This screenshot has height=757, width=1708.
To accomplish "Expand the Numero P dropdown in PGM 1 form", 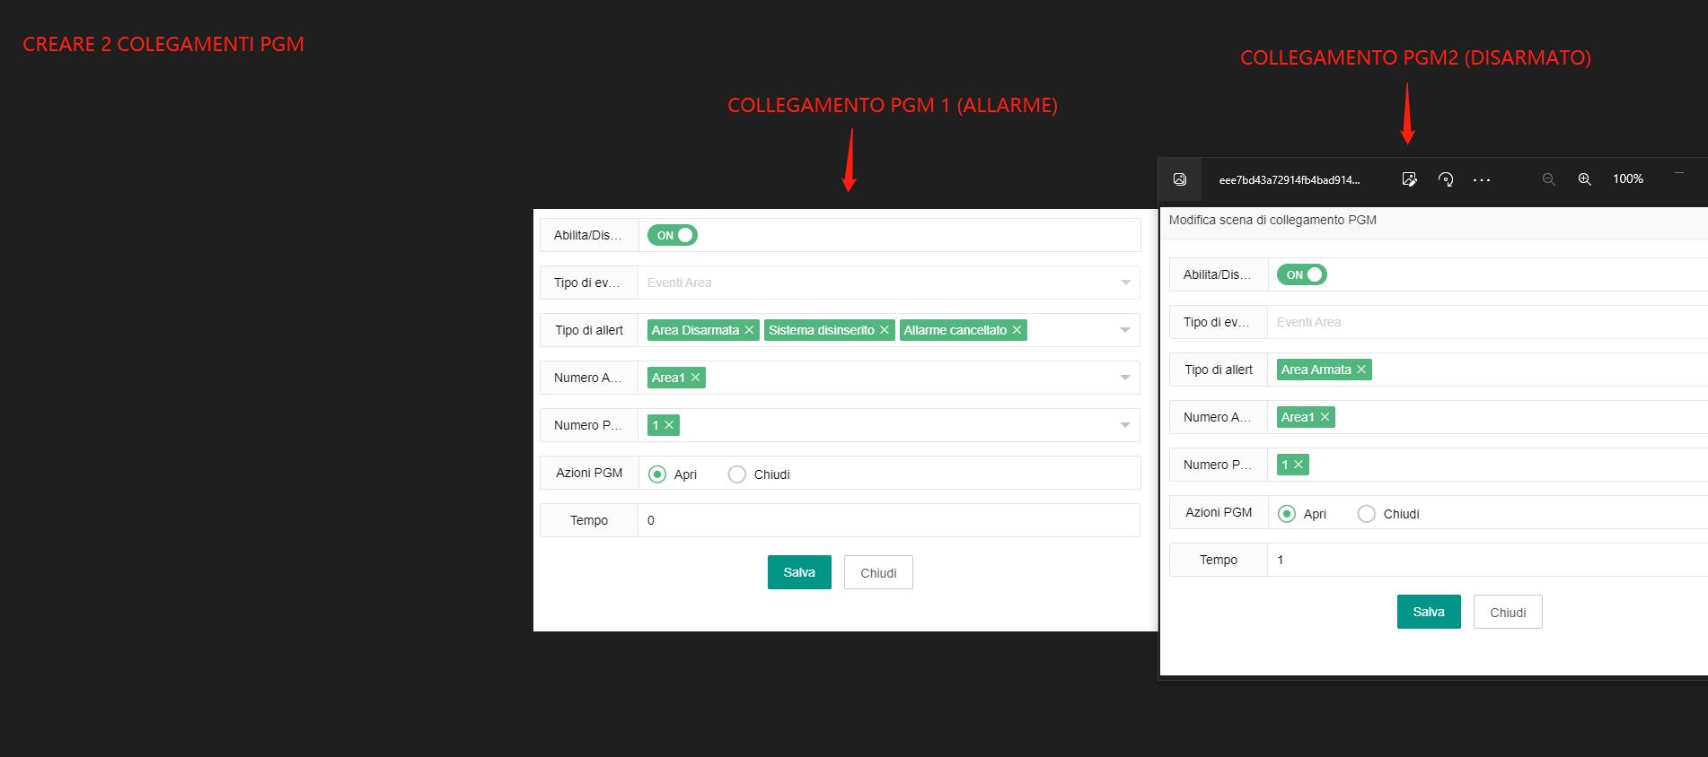I will coord(1125,425).
